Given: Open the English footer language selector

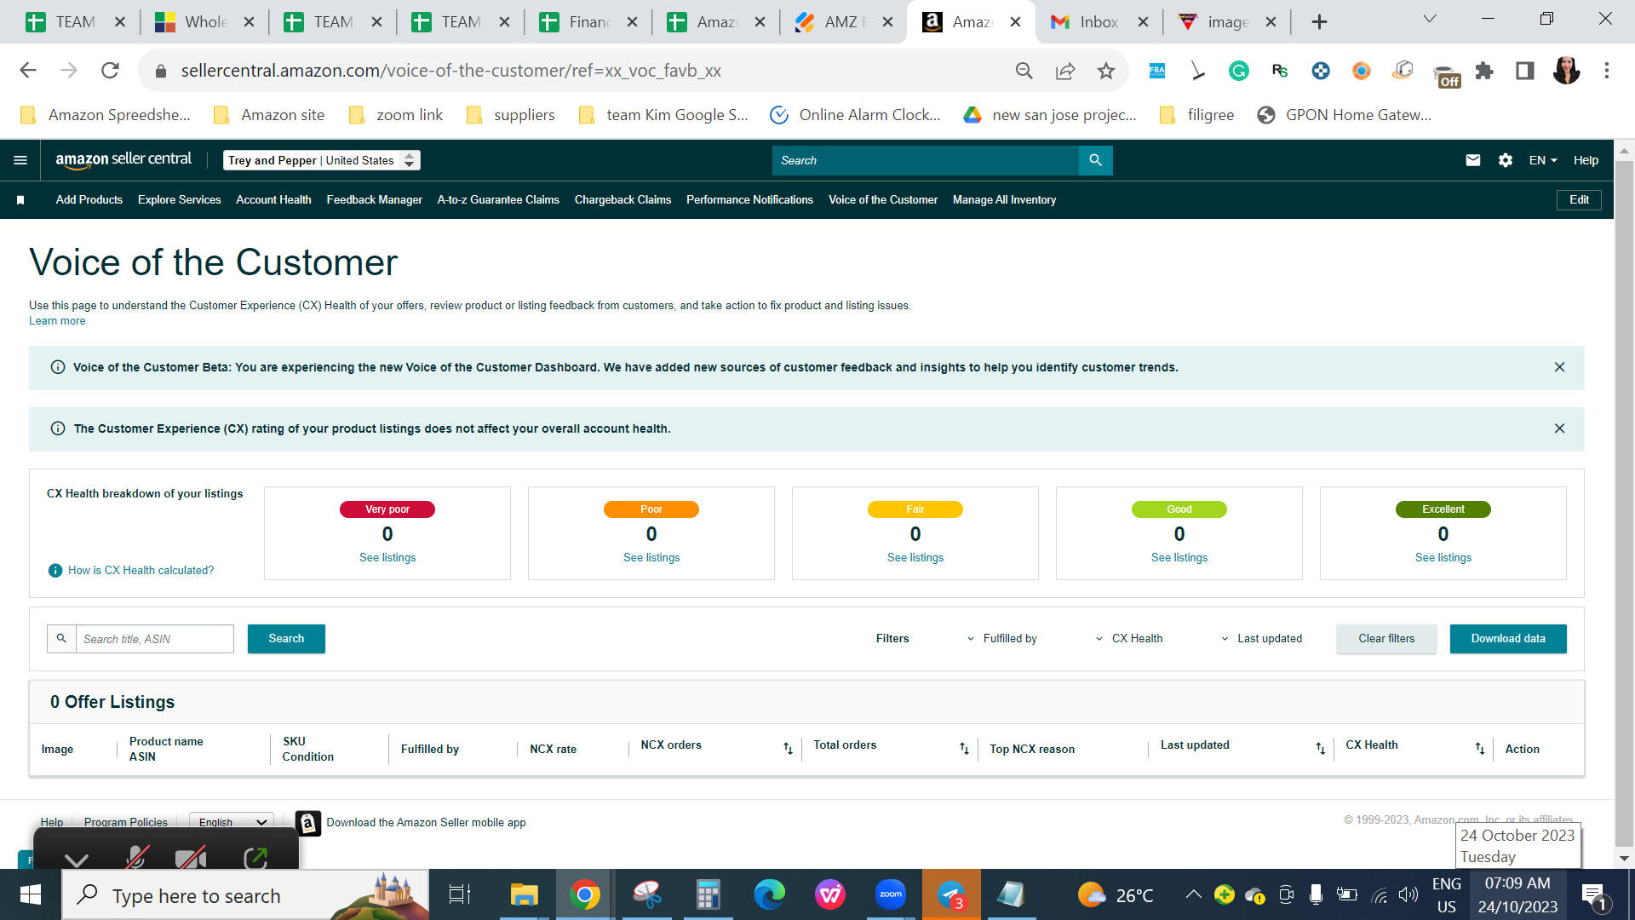Looking at the screenshot, I should point(232,822).
